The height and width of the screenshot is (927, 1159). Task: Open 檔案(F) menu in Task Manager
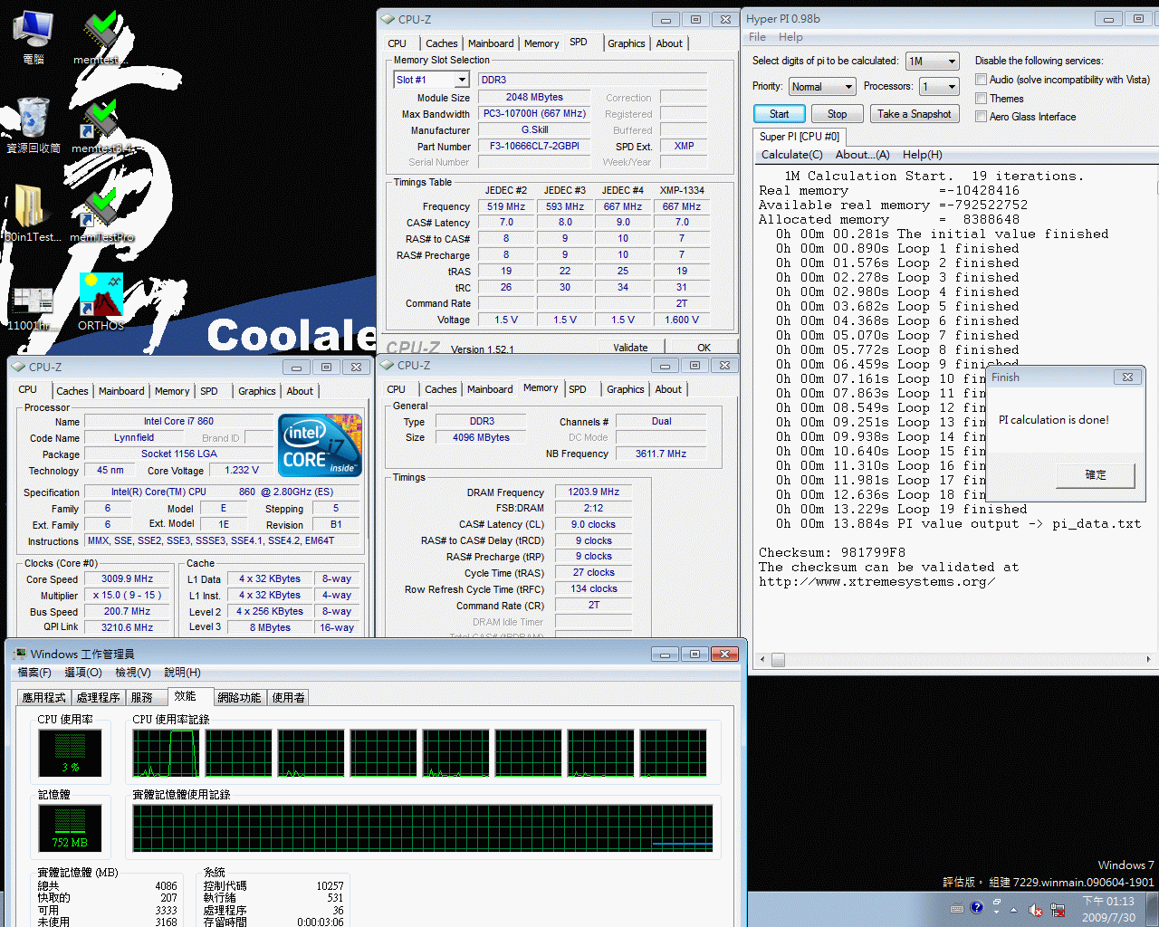pos(34,673)
